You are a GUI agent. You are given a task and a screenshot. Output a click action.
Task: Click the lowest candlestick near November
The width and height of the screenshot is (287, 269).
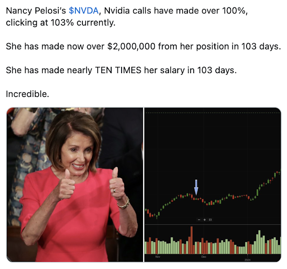(x=157, y=216)
